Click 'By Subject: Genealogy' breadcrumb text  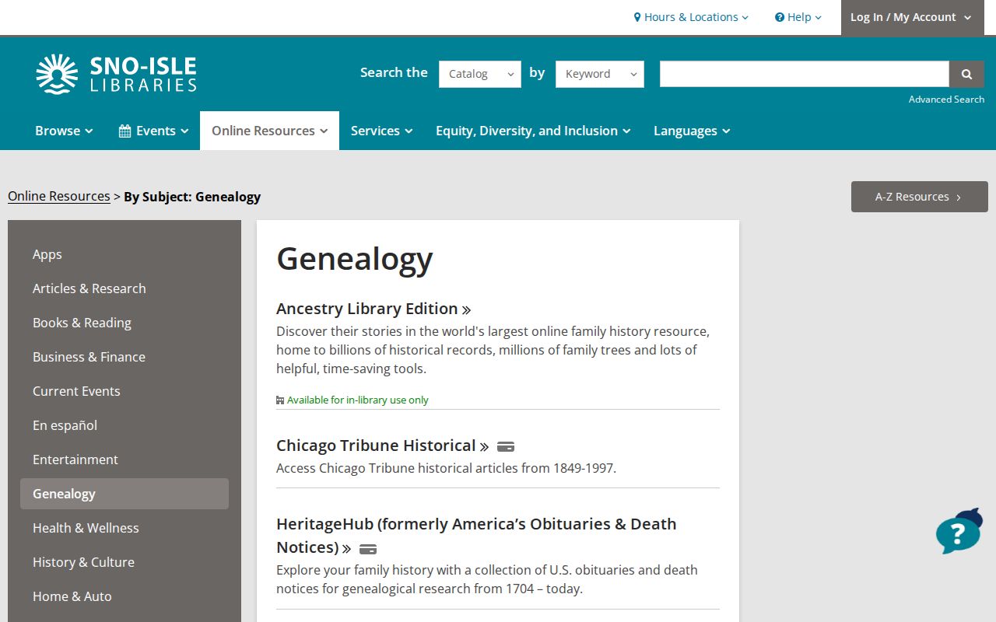pyautogui.click(x=192, y=197)
